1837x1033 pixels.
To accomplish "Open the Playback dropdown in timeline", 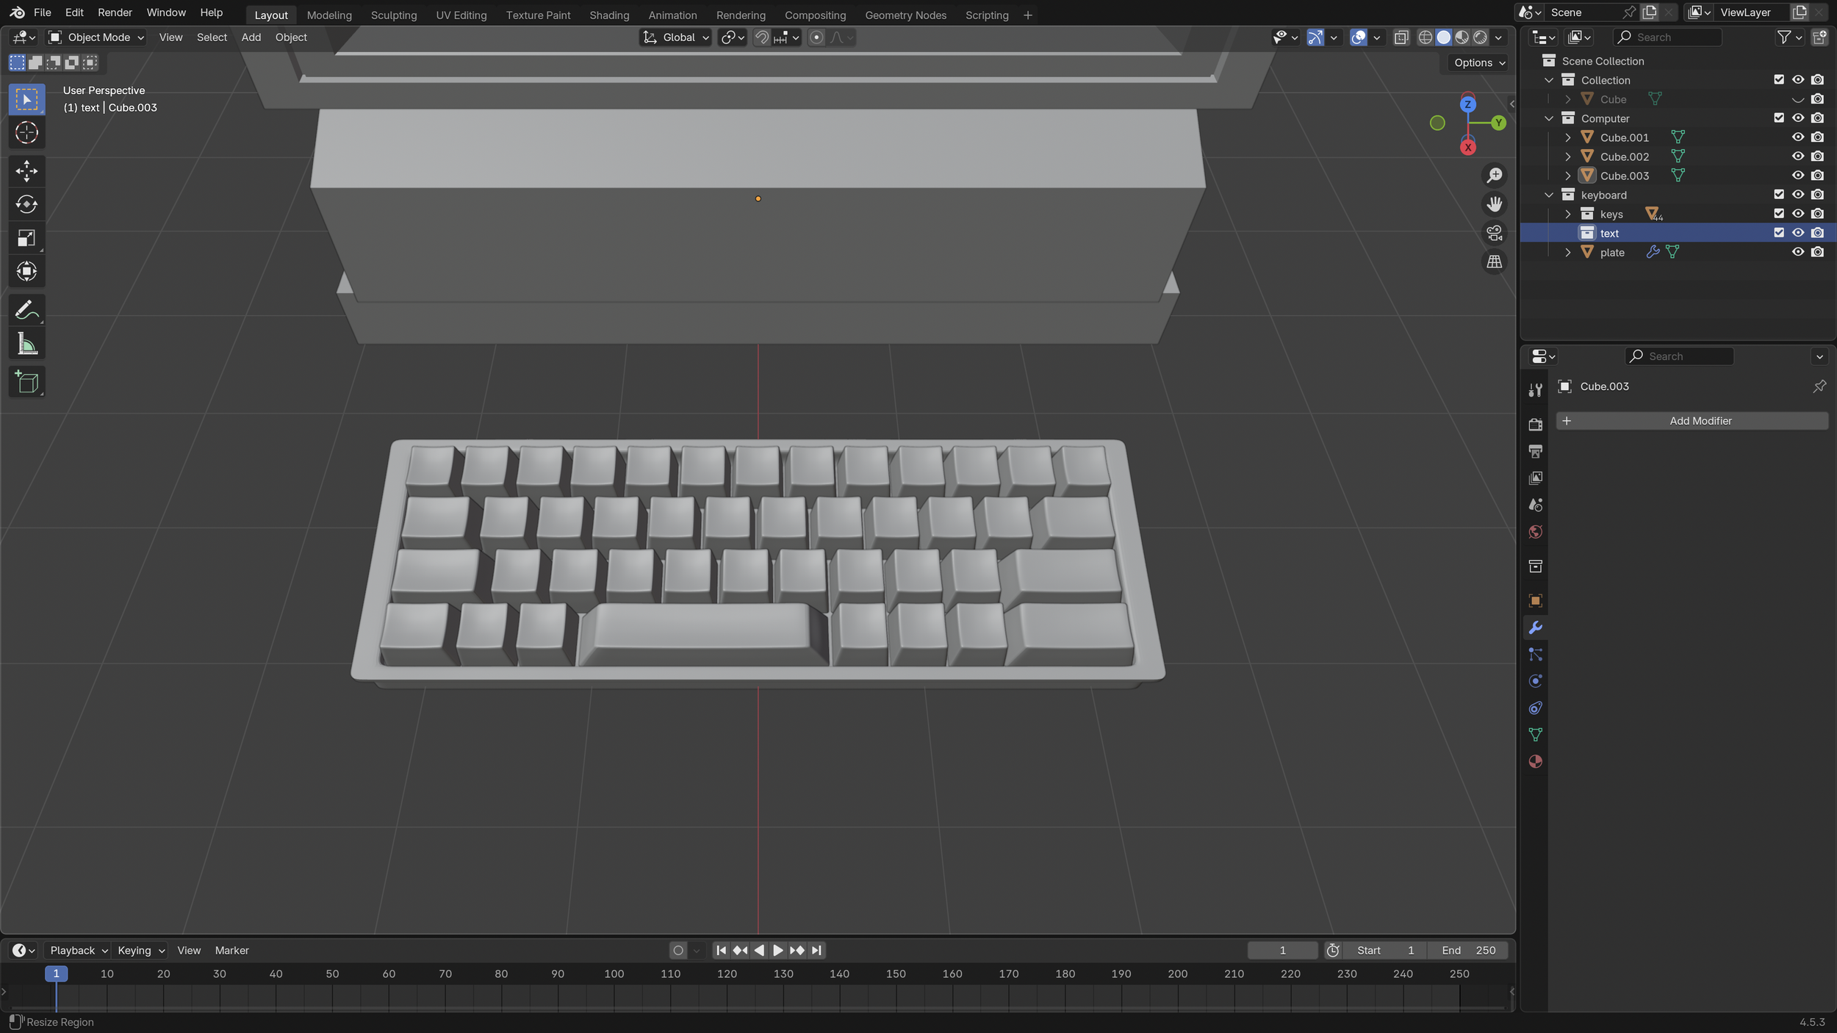I will pos(79,951).
